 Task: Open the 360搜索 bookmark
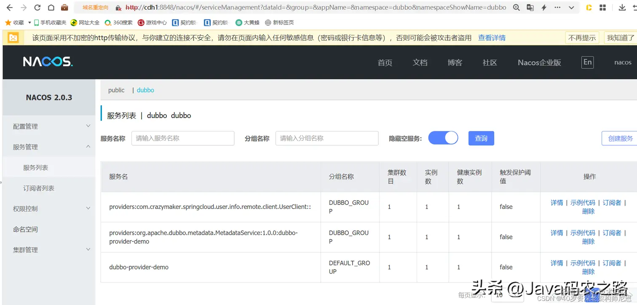point(118,22)
